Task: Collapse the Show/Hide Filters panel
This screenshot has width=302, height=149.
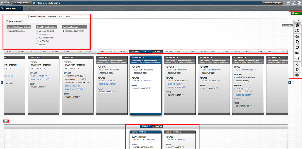Action: [x=15, y=21]
